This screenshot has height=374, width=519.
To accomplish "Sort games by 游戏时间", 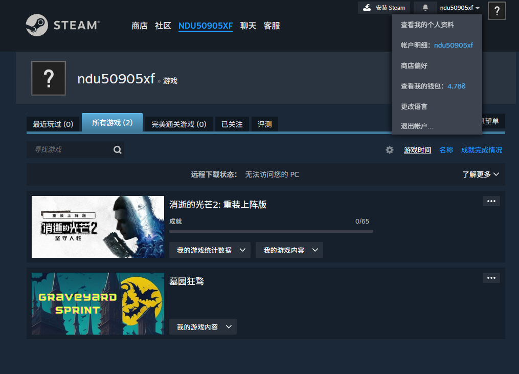I will click(x=417, y=150).
